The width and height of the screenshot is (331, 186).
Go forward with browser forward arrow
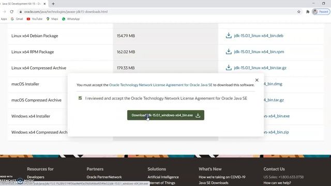4,11
